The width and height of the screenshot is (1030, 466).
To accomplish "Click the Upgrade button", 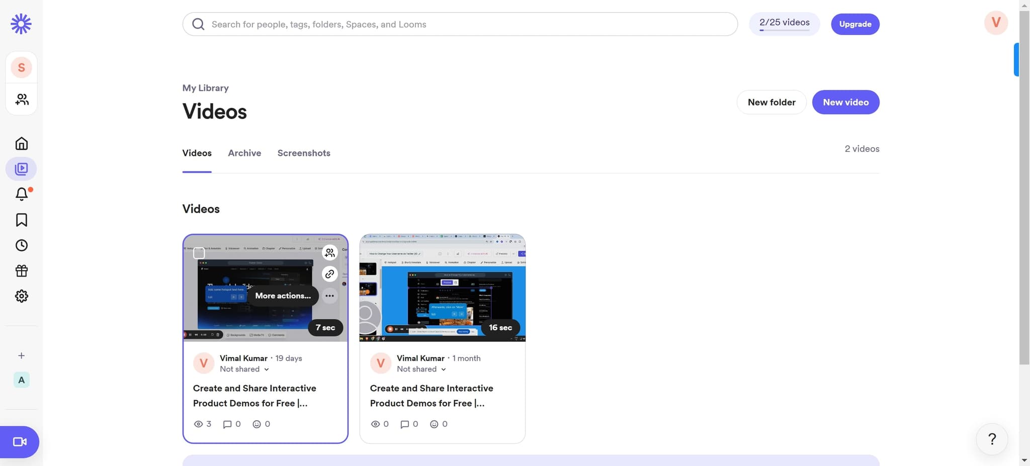I will pyautogui.click(x=854, y=24).
